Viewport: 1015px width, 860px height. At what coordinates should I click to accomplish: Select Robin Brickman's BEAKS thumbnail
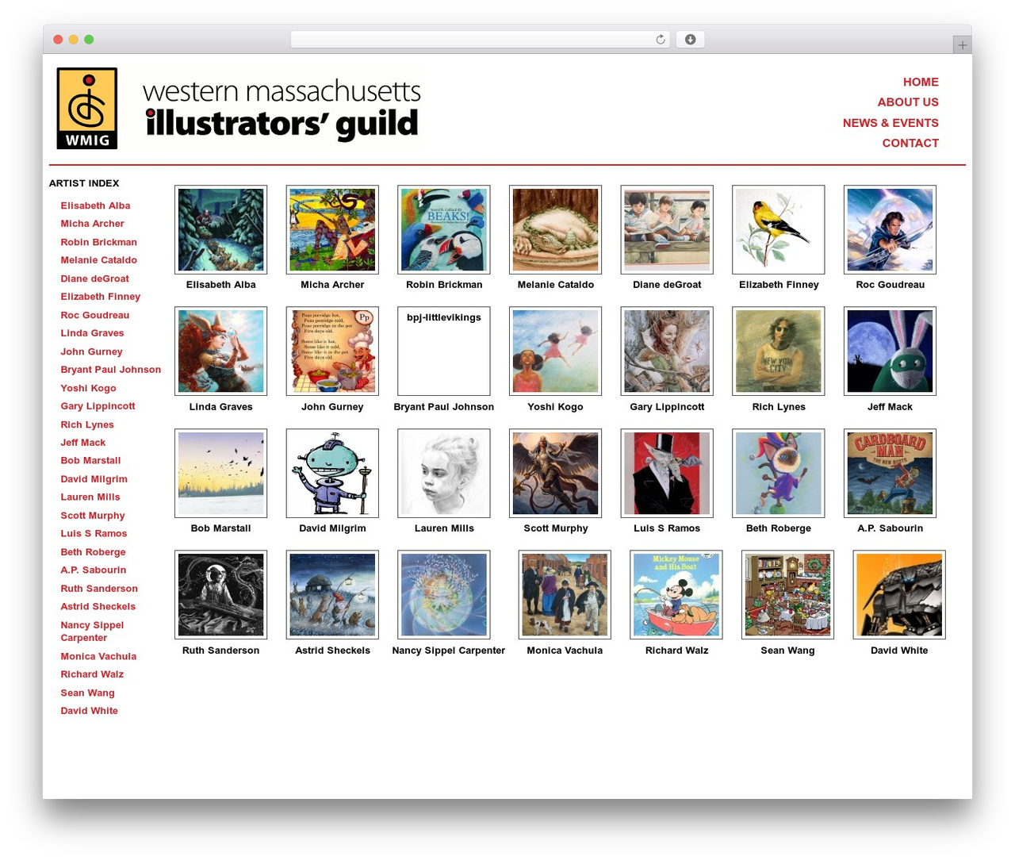pos(444,230)
